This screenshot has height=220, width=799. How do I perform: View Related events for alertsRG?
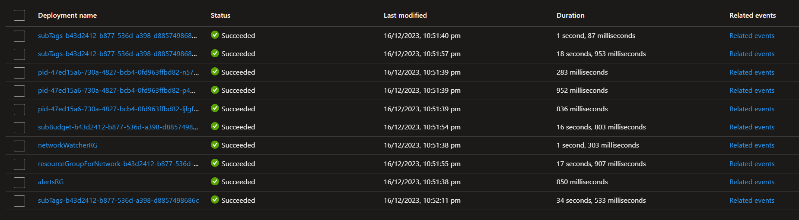(x=751, y=182)
